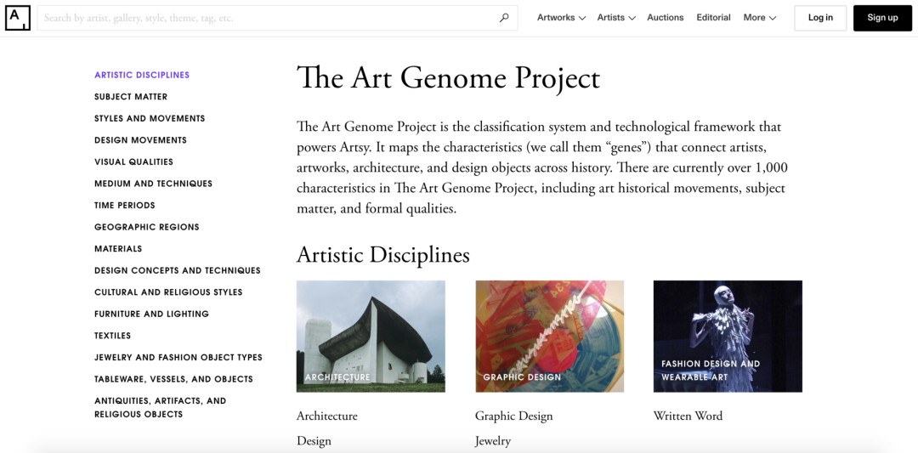918x453 pixels.
Task: Open the More dropdown menu
Action: coord(760,18)
